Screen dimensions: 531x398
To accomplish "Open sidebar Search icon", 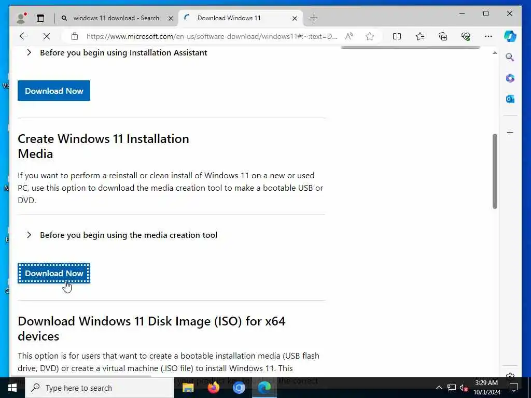I will point(510,57).
